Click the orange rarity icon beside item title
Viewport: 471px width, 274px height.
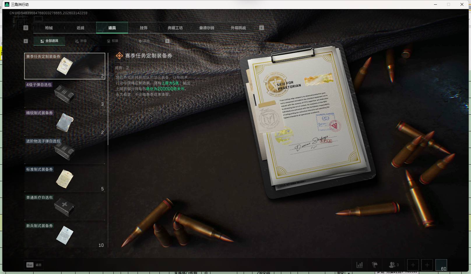[x=119, y=56]
